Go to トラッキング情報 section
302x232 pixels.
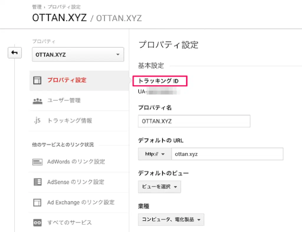pos(70,121)
